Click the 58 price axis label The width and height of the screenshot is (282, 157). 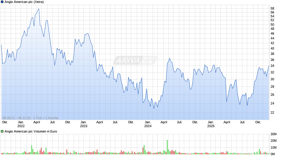click(272, 8)
